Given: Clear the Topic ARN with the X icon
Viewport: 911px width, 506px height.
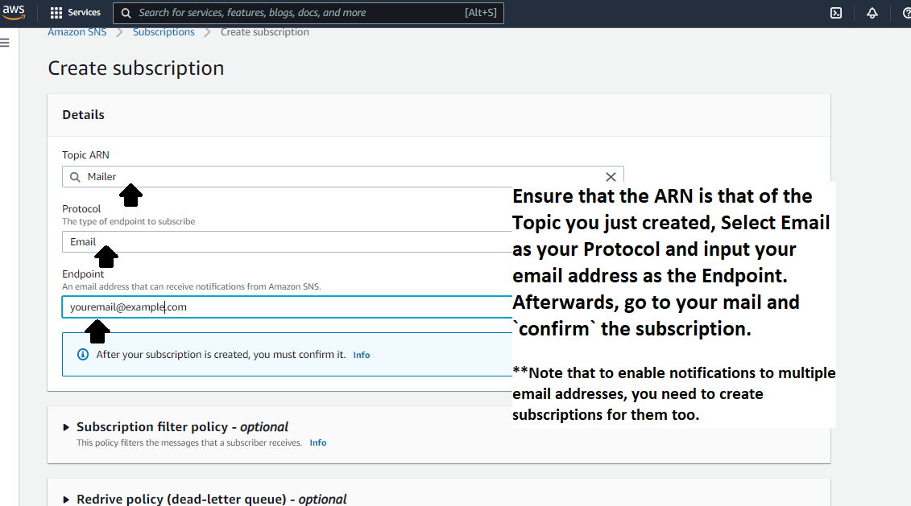Looking at the screenshot, I should [611, 177].
